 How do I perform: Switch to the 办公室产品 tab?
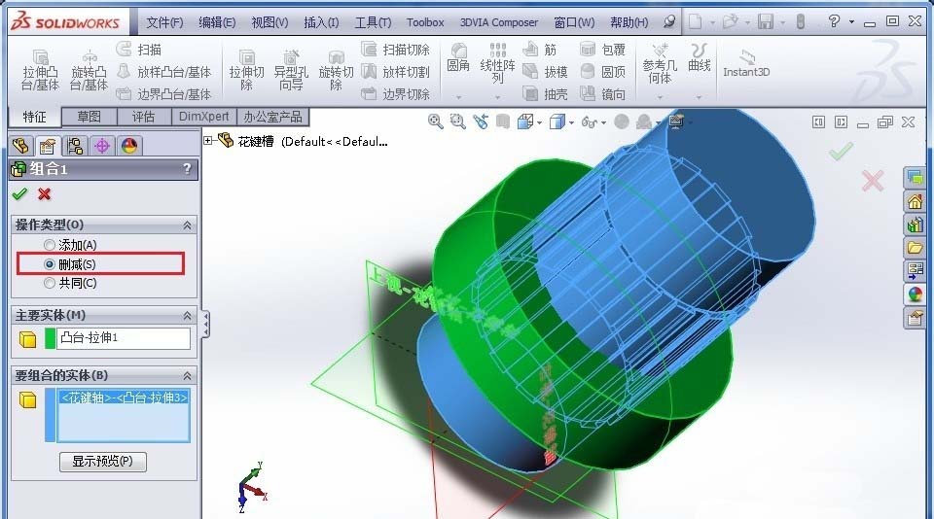click(x=272, y=117)
